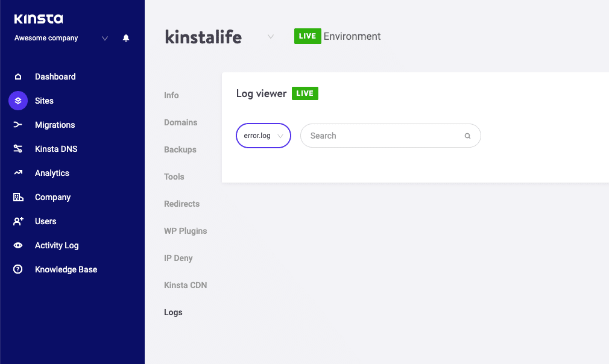Switch to the Domains tab
The width and height of the screenshot is (609, 364).
click(x=180, y=122)
